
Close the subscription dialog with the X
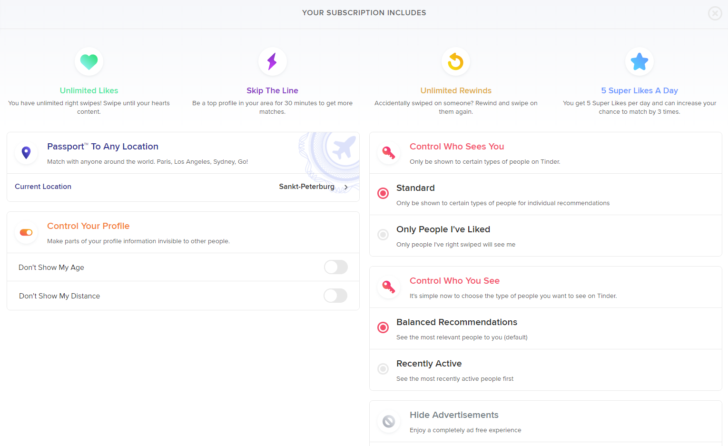pyautogui.click(x=715, y=13)
